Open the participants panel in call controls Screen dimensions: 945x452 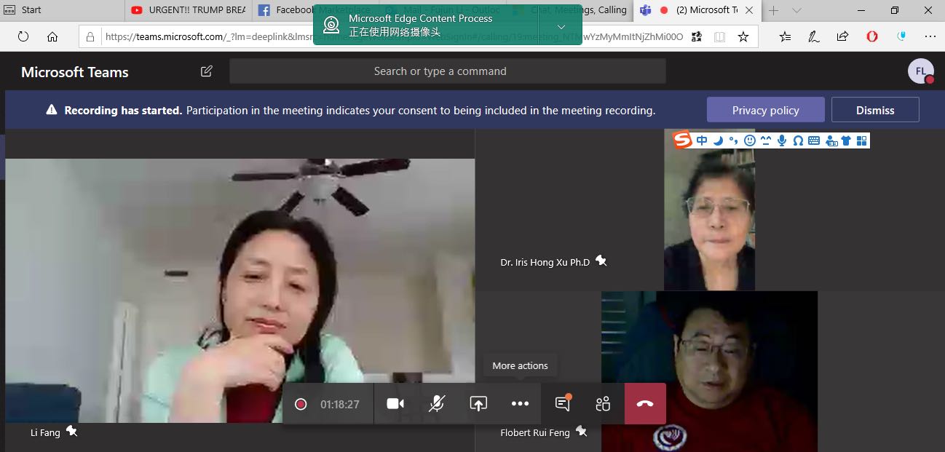[603, 404]
